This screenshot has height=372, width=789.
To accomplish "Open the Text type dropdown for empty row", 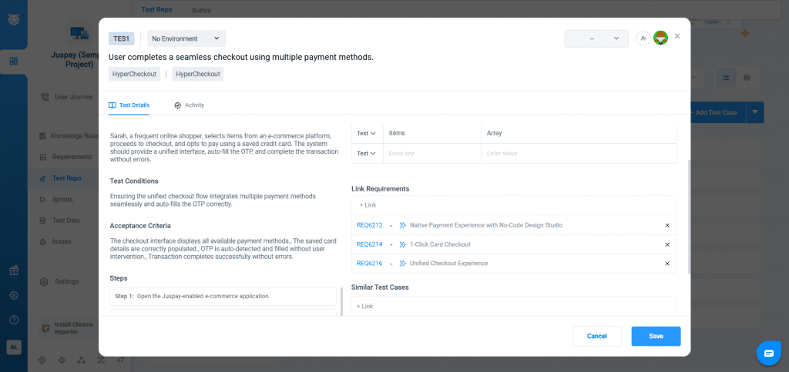I will coord(366,153).
